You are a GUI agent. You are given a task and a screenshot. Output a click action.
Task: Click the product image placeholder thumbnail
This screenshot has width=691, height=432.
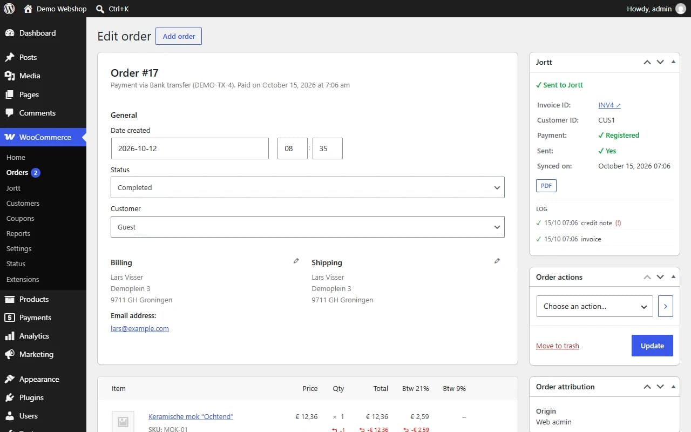123,422
